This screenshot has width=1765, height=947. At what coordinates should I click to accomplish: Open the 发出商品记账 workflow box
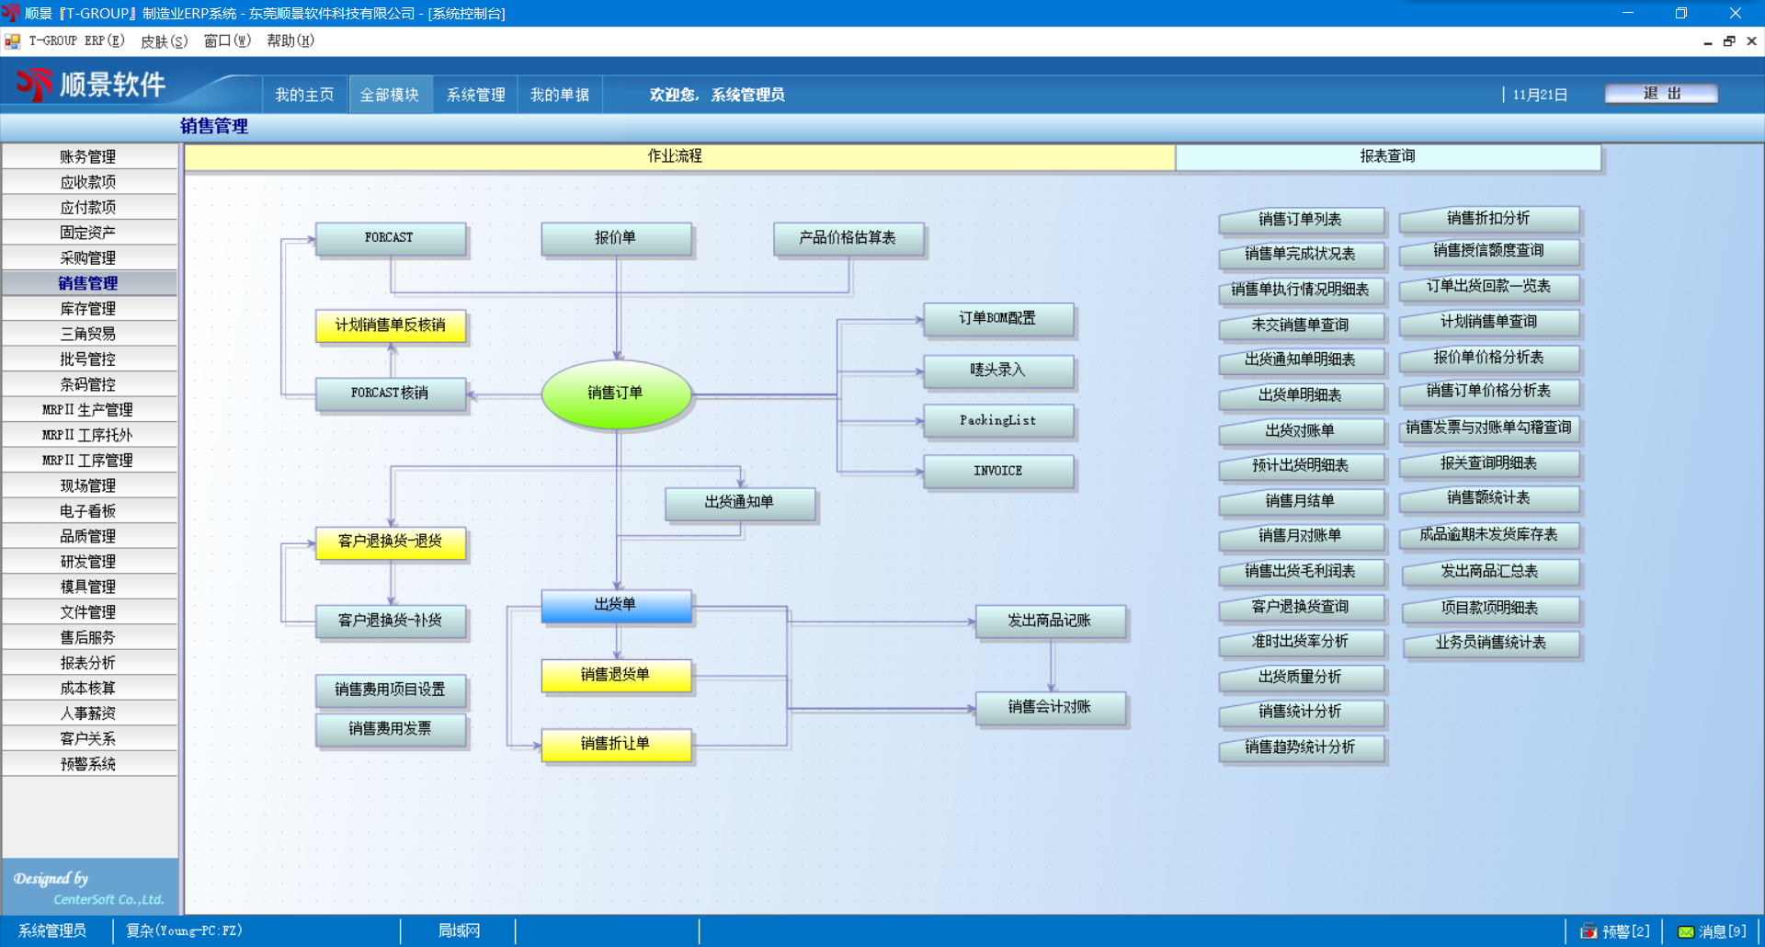click(1050, 621)
